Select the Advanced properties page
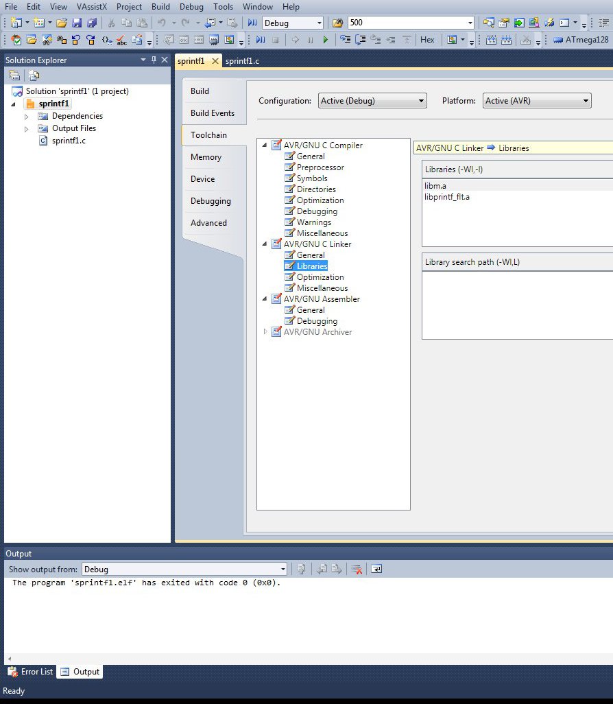Viewport: 613px width, 704px height. point(208,223)
